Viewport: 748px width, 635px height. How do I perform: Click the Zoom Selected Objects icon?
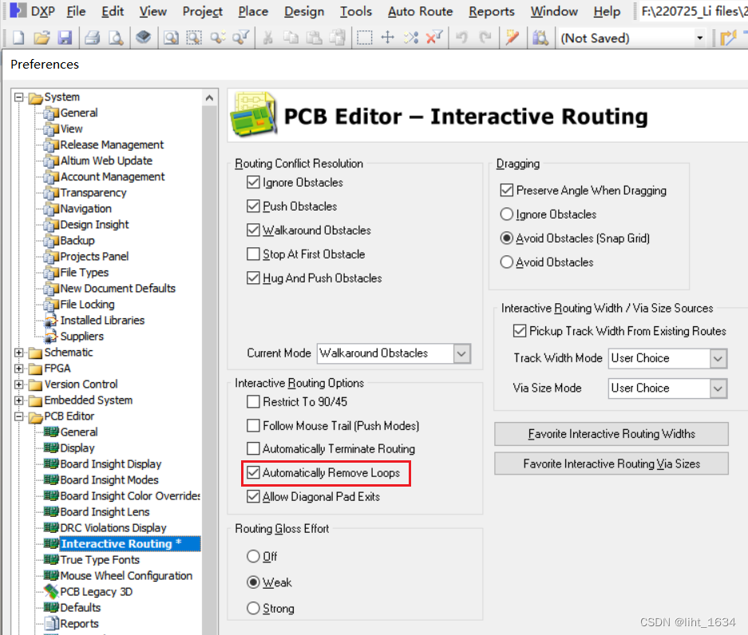[x=217, y=37]
